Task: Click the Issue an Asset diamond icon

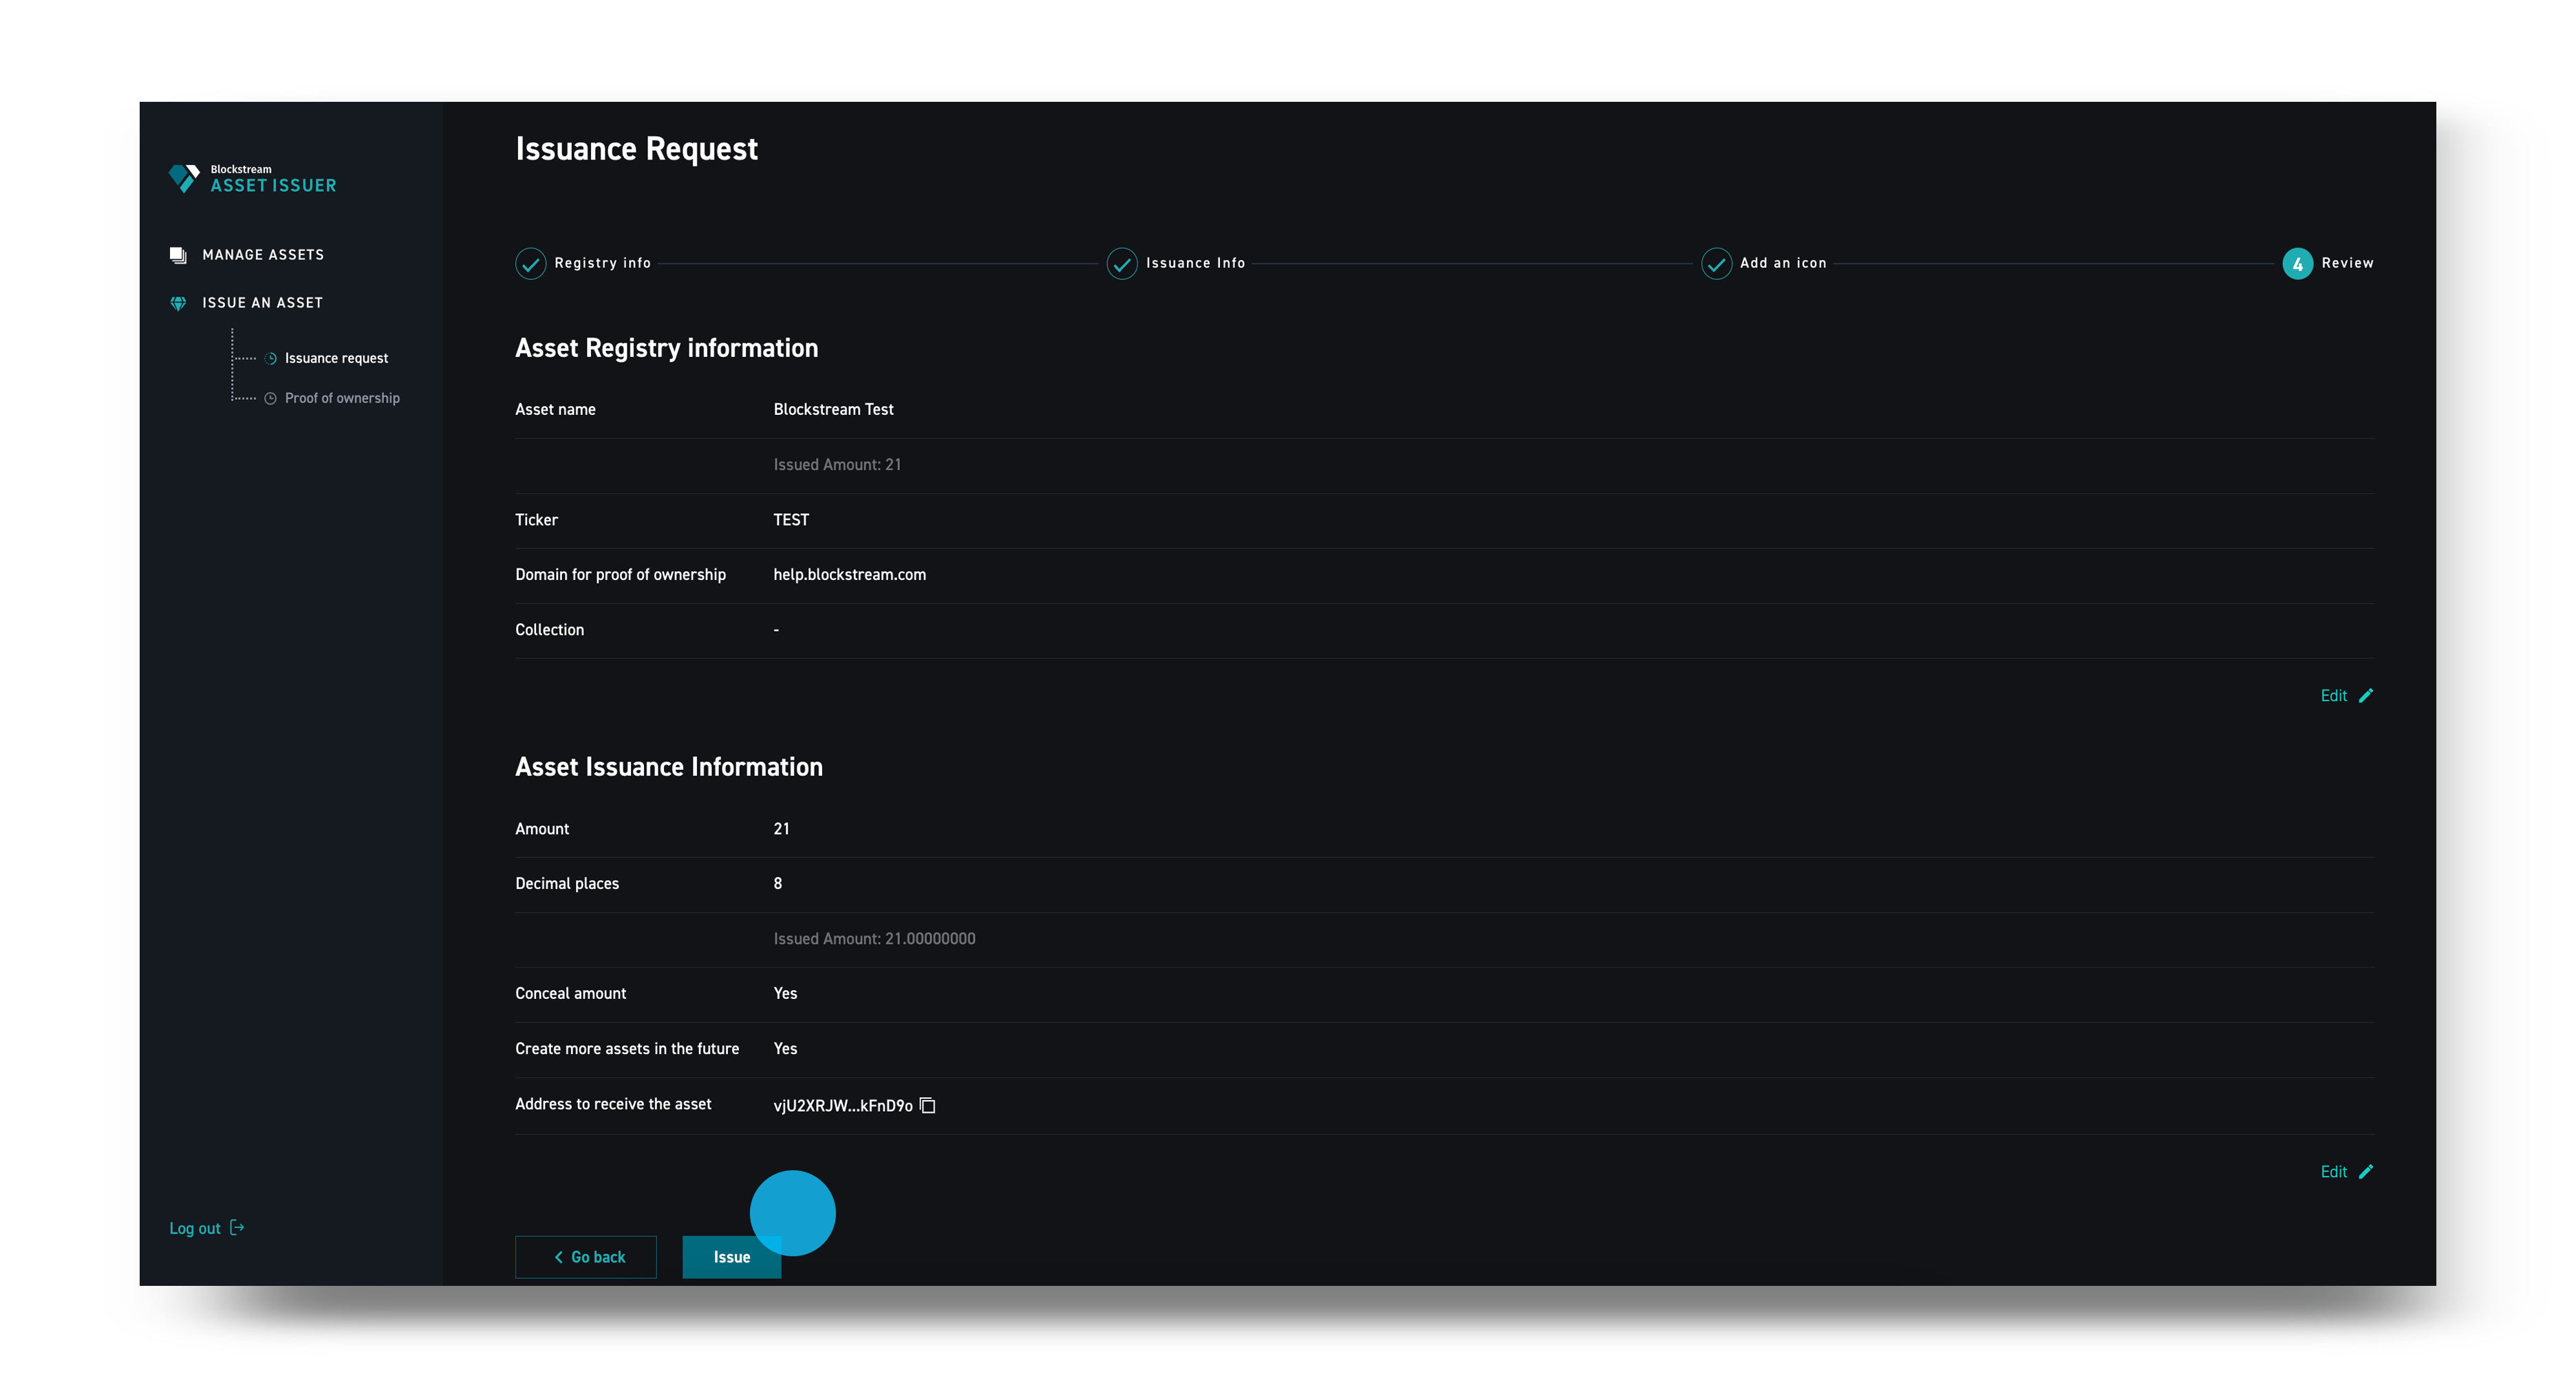Action: [x=178, y=302]
